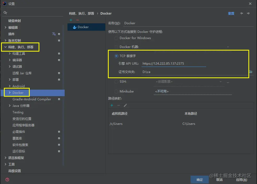Navigate back with left arrow icon
The width and height of the screenshot is (257, 184).
click(x=242, y=13)
